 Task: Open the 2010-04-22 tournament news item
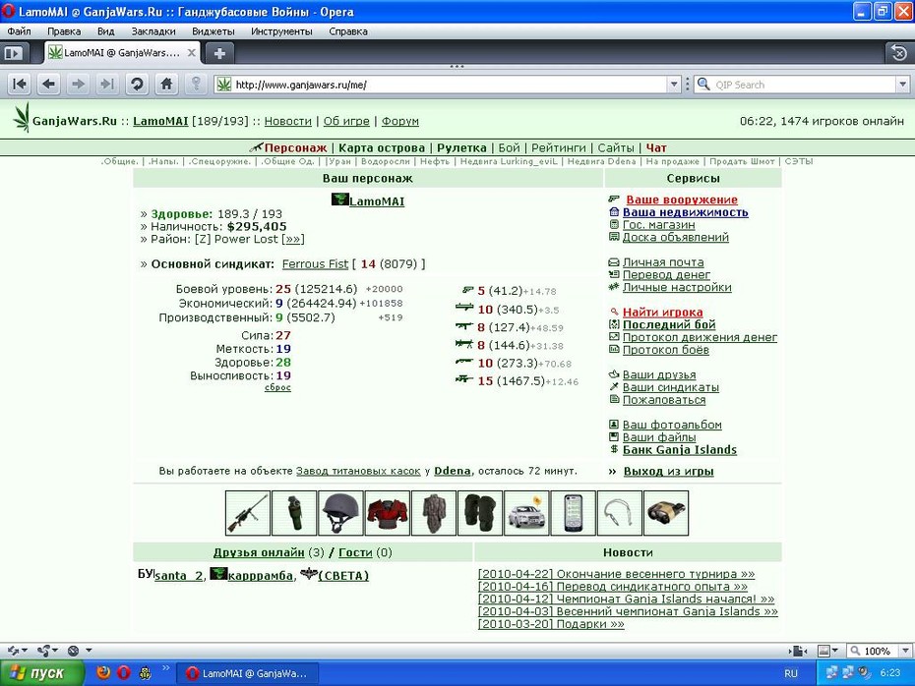616,574
